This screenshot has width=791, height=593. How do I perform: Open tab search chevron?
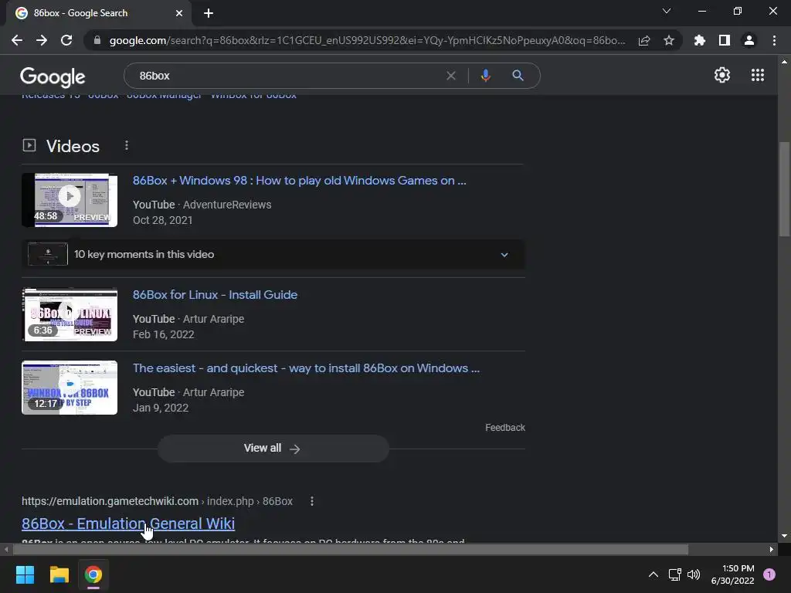tap(667, 11)
